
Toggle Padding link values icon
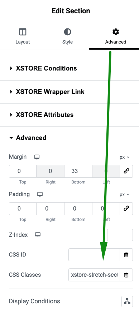coord(126,209)
